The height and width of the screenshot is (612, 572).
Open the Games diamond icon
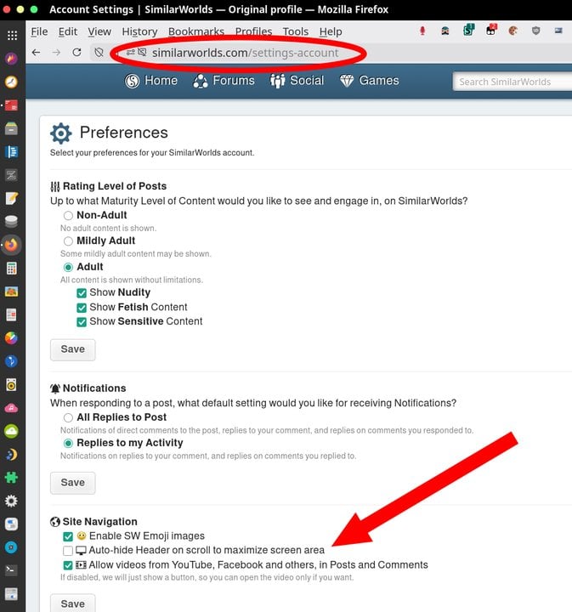347,82
